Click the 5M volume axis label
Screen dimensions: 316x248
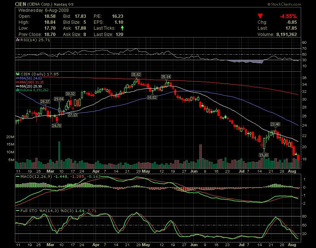pos(11,160)
